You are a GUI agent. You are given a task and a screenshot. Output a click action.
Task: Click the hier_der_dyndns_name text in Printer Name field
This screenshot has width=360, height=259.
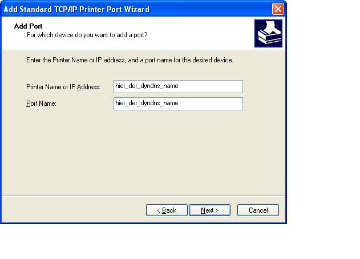click(147, 86)
